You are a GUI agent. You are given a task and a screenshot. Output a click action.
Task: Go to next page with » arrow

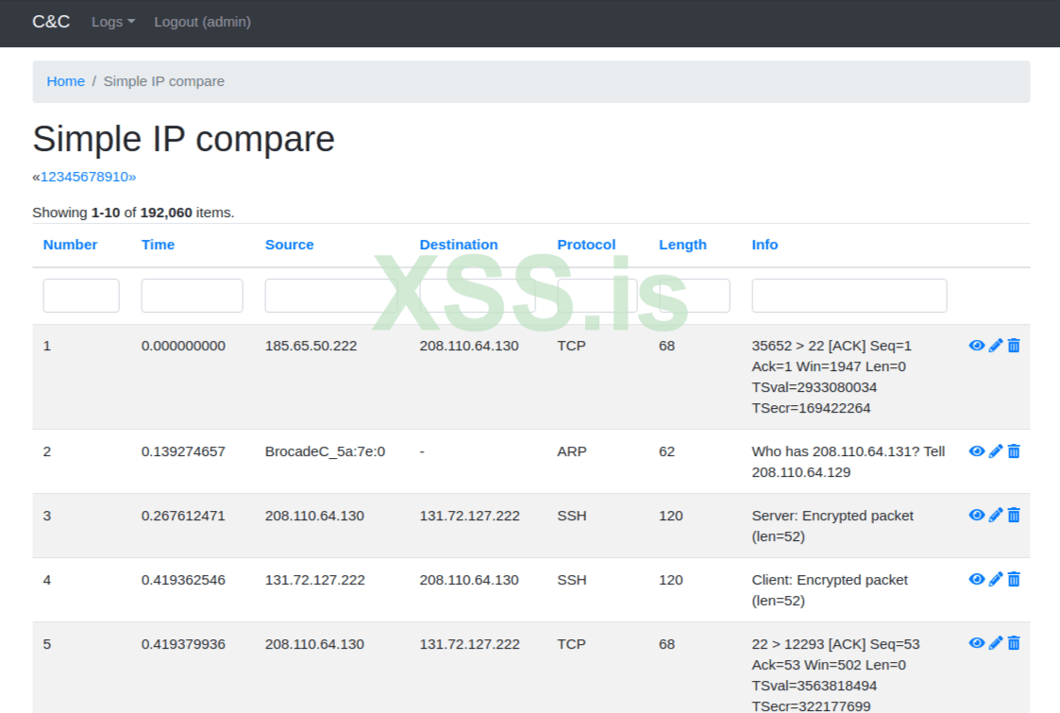point(132,177)
